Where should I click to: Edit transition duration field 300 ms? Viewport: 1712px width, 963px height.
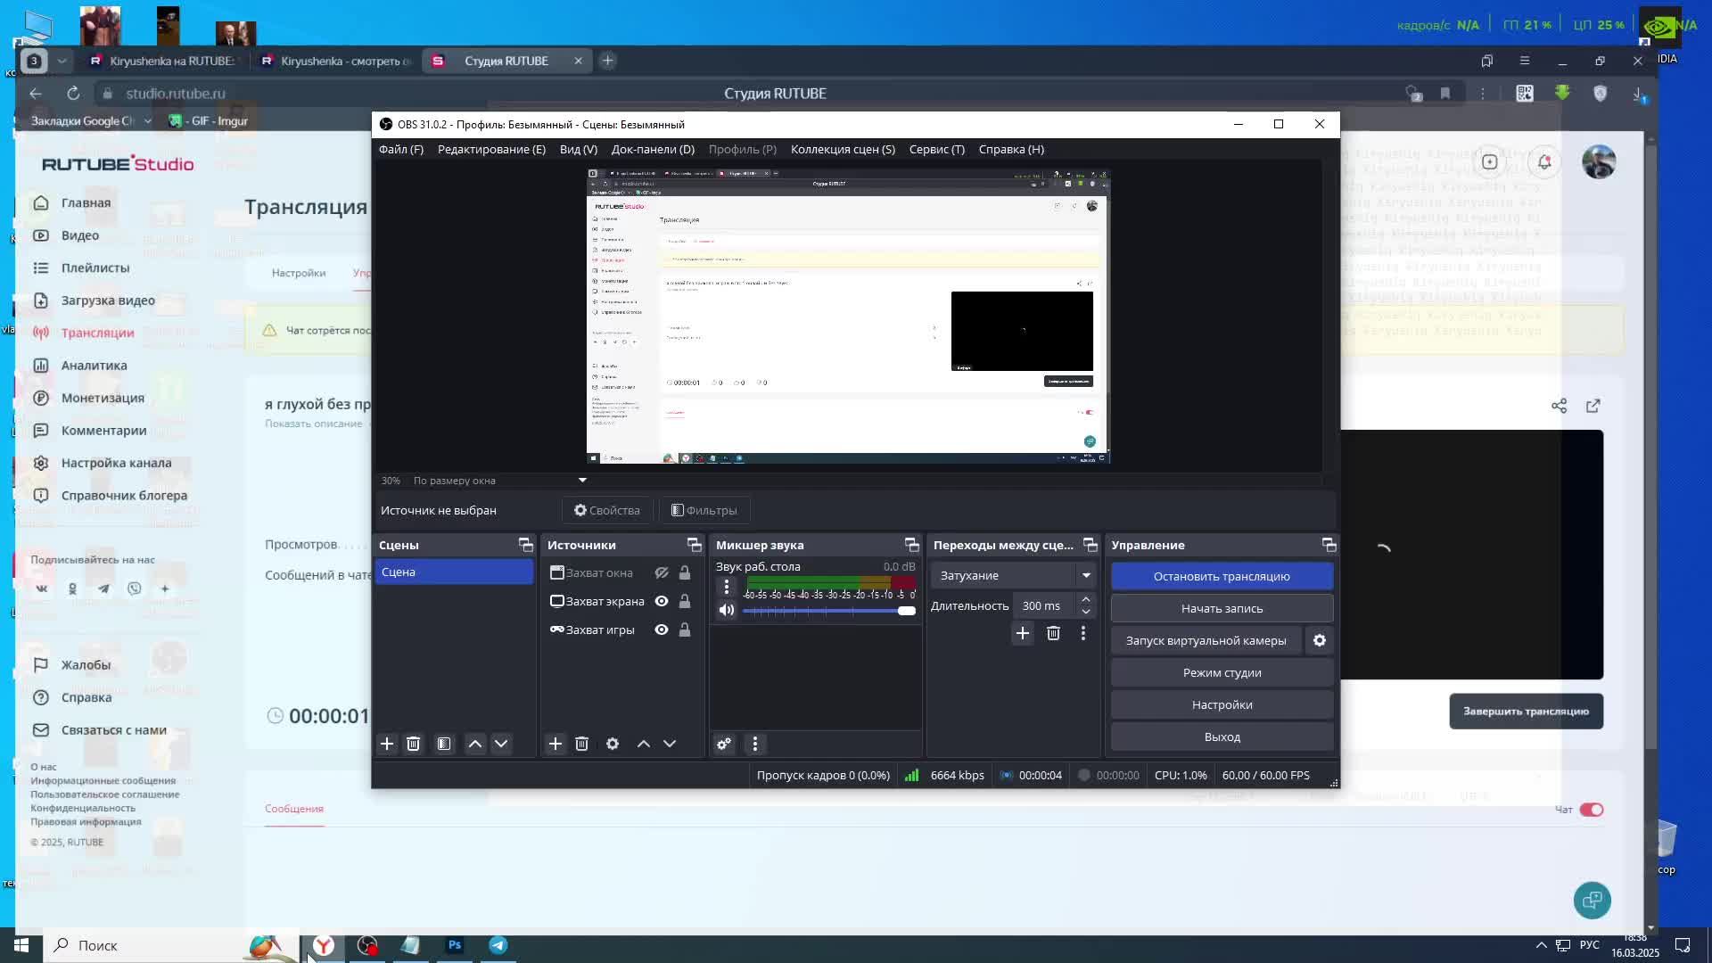click(1044, 605)
